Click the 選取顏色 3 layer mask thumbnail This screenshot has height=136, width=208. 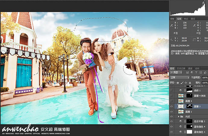coord(189,132)
